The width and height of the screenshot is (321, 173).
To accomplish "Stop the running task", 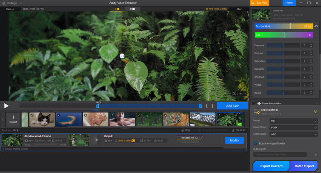I will 186,130.
